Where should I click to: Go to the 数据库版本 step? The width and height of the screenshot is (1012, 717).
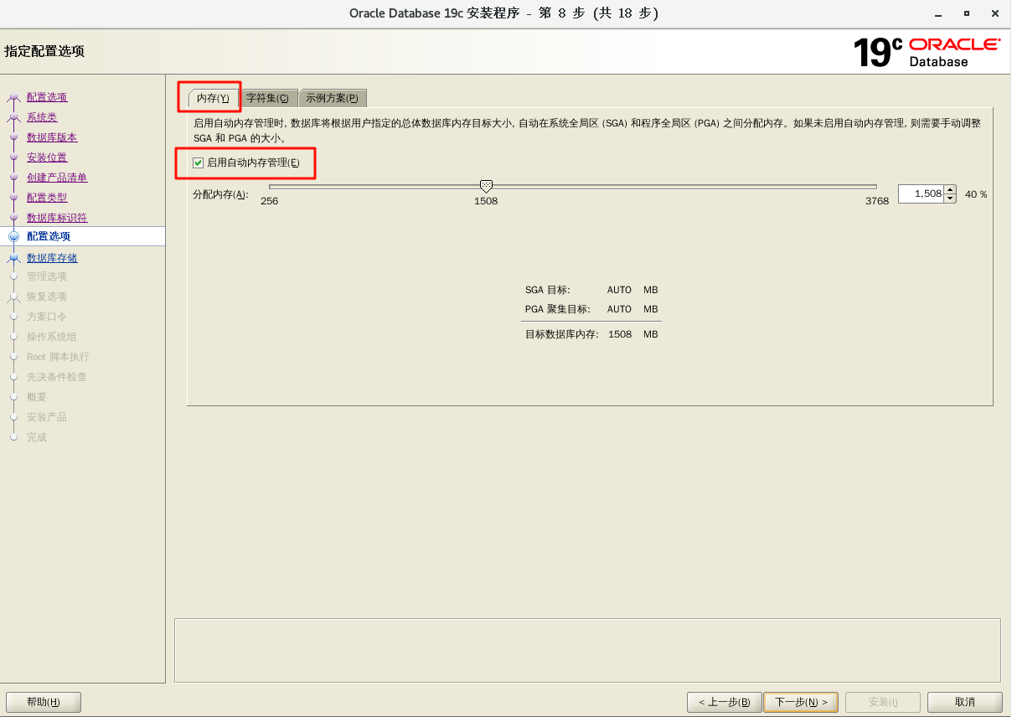pyautogui.click(x=52, y=137)
